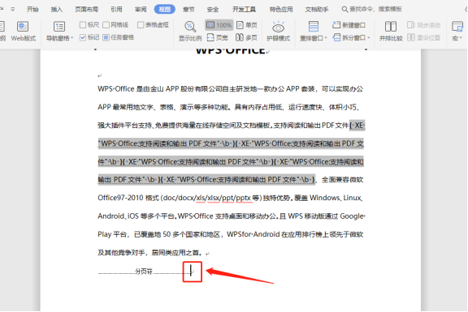Screen dimensions: 468x312
Task: Click the word Google in the document
Action: click(x=352, y=216)
